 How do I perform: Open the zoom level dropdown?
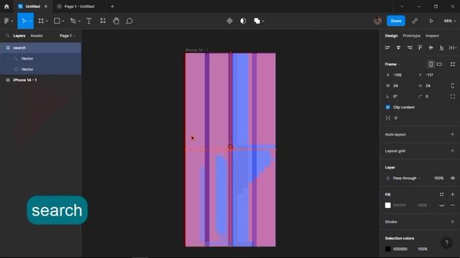pos(450,21)
